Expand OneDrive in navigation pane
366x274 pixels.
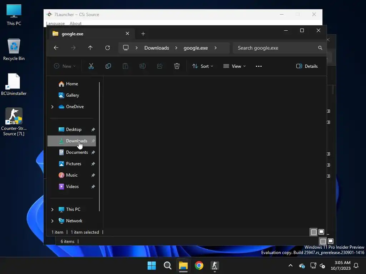coord(52,107)
